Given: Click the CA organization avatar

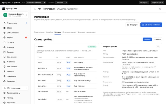Looking at the screenshot, I should [x=5, y=15].
